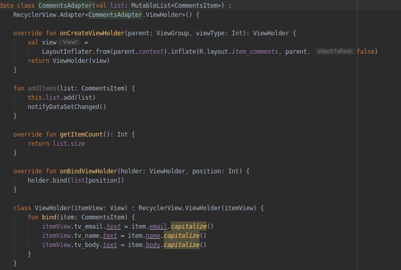Click the size property in list.size
Viewport: 401px width, 270px height.
tap(78, 143)
